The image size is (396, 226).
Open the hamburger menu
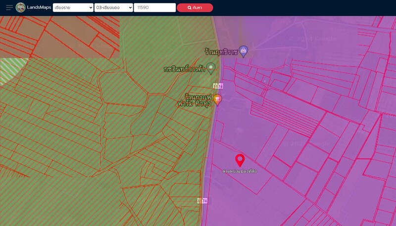pyautogui.click(x=9, y=7)
